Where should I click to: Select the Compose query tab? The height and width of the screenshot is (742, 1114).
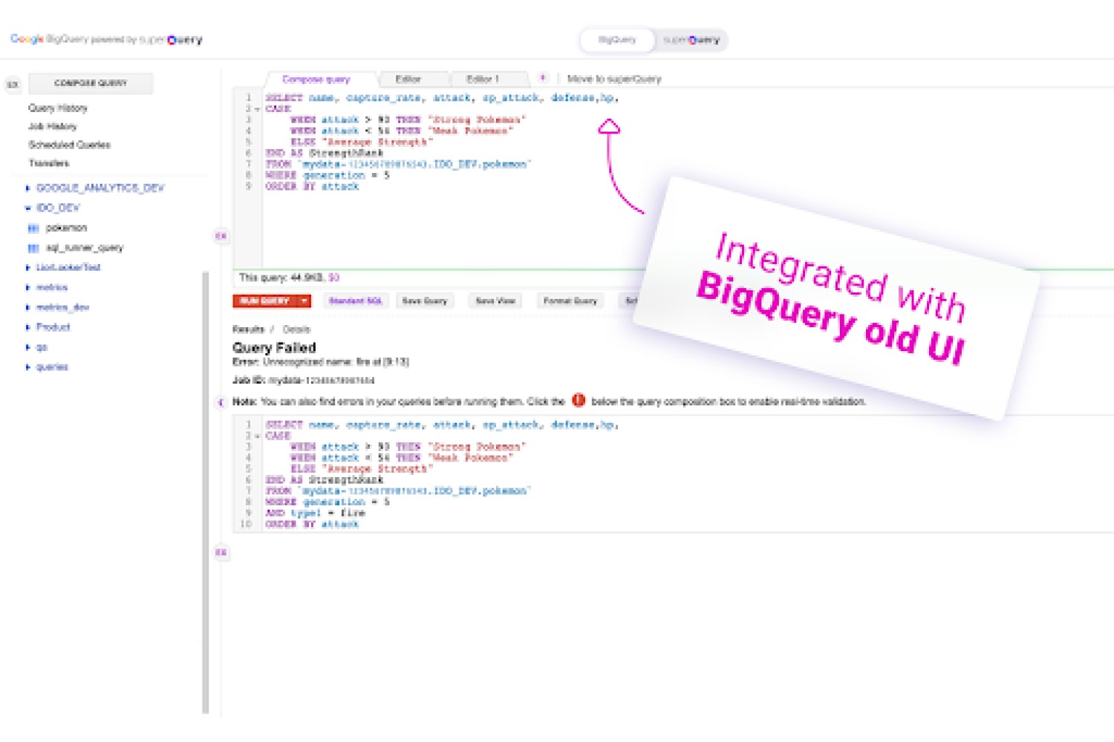point(316,79)
